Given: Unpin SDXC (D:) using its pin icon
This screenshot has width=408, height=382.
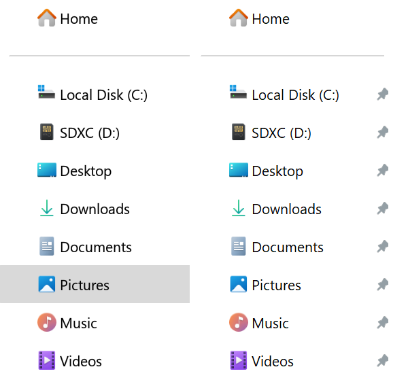Looking at the screenshot, I should [x=383, y=133].
